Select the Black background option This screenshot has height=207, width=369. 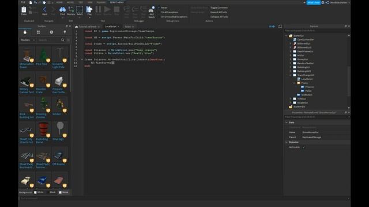[51, 192]
